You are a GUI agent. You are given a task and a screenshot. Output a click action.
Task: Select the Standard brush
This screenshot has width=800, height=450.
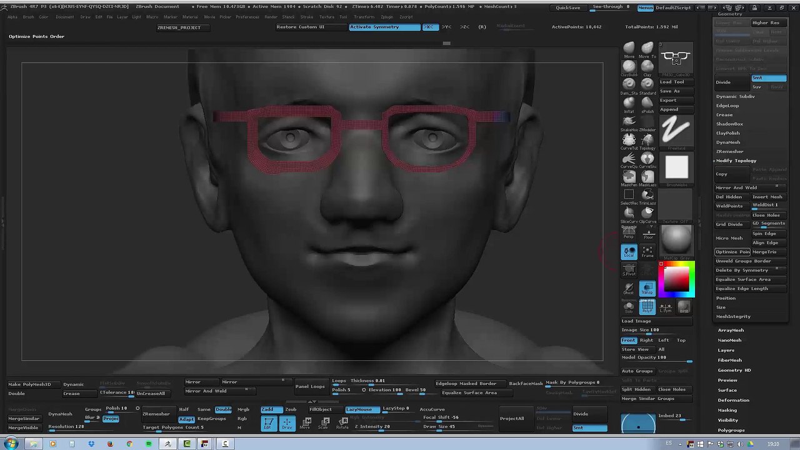(647, 86)
